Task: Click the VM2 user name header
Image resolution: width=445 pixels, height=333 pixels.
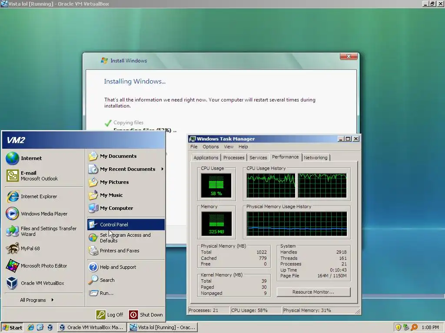Action: coord(16,140)
